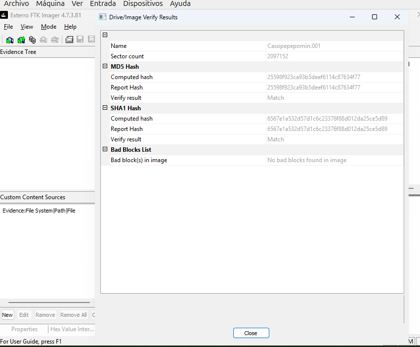
Task: Click the Drive/Image Verify Results dialog icon
Action: pos(103,17)
